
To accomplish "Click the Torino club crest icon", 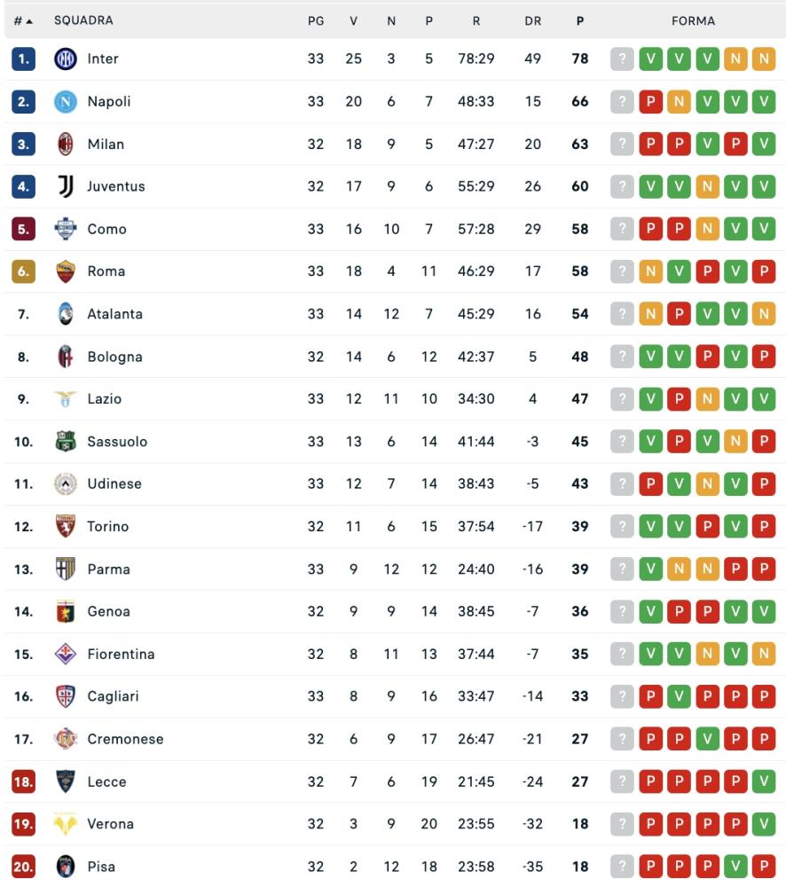I will click(66, 526).
